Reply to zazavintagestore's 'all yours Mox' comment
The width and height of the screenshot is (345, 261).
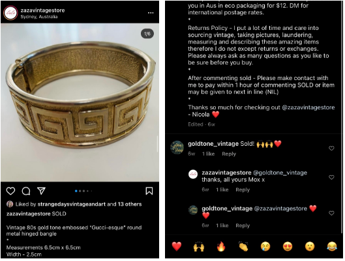tap(243, 189)
